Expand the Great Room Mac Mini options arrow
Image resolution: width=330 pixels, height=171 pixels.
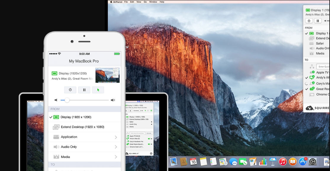[151, 144]
